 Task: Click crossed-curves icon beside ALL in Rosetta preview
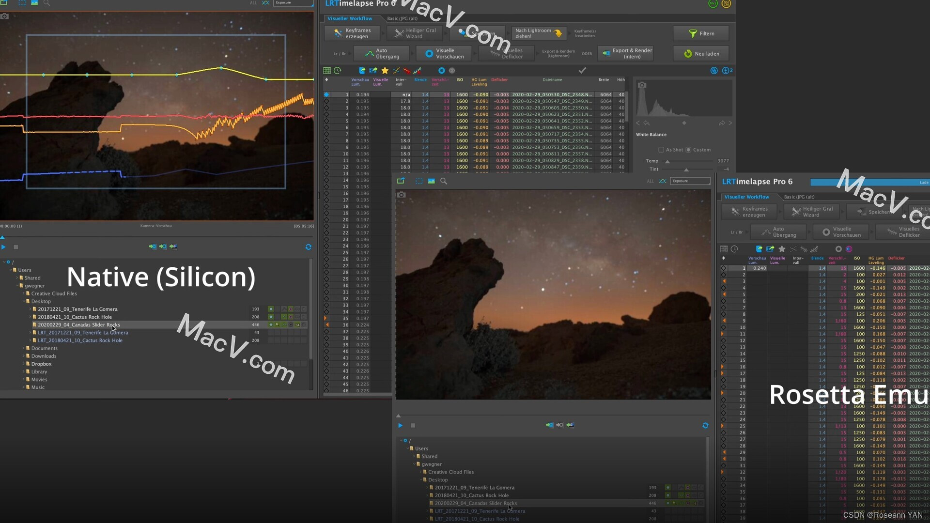coord(662,181)
